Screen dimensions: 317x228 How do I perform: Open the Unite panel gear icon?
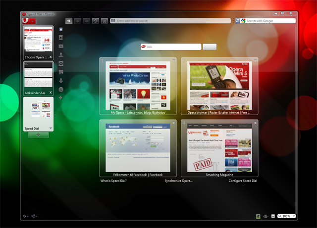coord(61,63)
